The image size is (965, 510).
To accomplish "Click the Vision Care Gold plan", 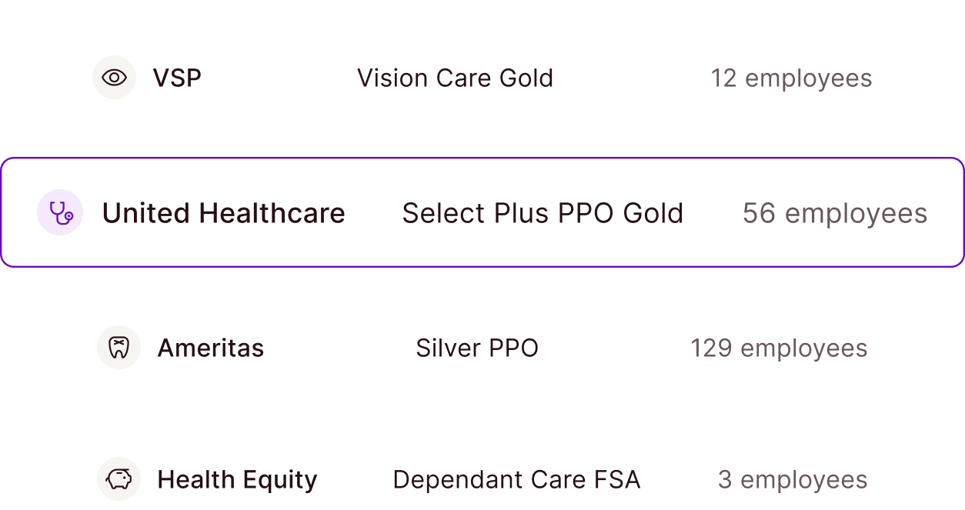I will (x=455, y=78).
